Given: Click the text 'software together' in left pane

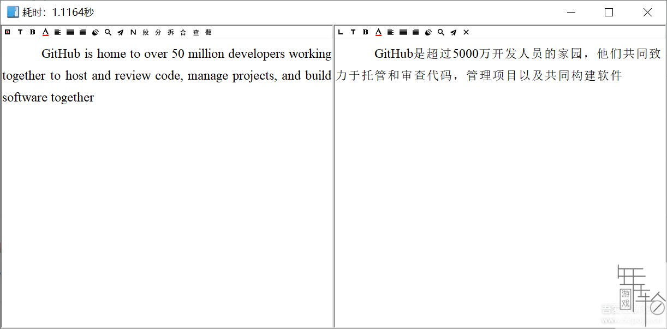Looking at the screenshot, I should 48,98.
